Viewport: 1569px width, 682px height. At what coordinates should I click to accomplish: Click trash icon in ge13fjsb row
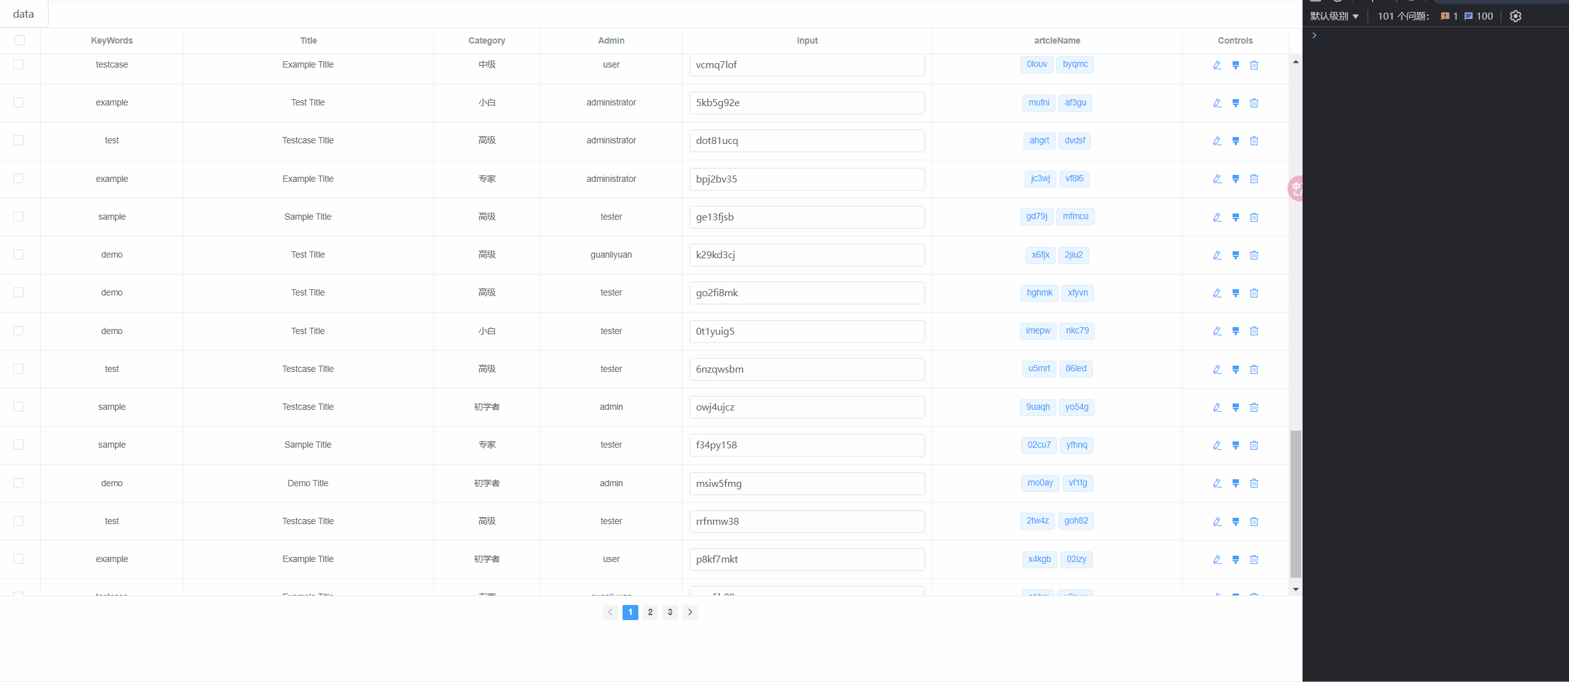[1254, 217]
